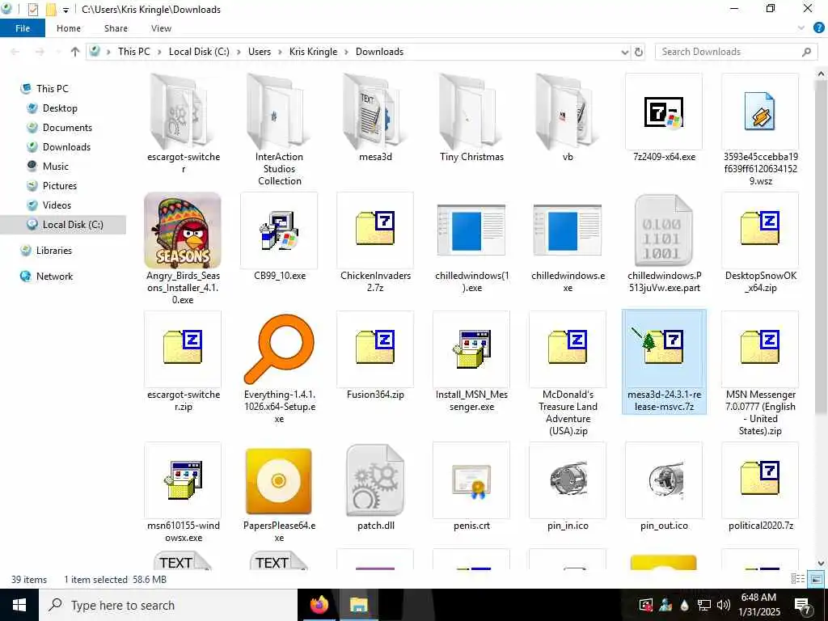Select the chilledwindows.exe file
This screenshot has height=621, width=828.
pyautogui.click(x=568, y=243)
